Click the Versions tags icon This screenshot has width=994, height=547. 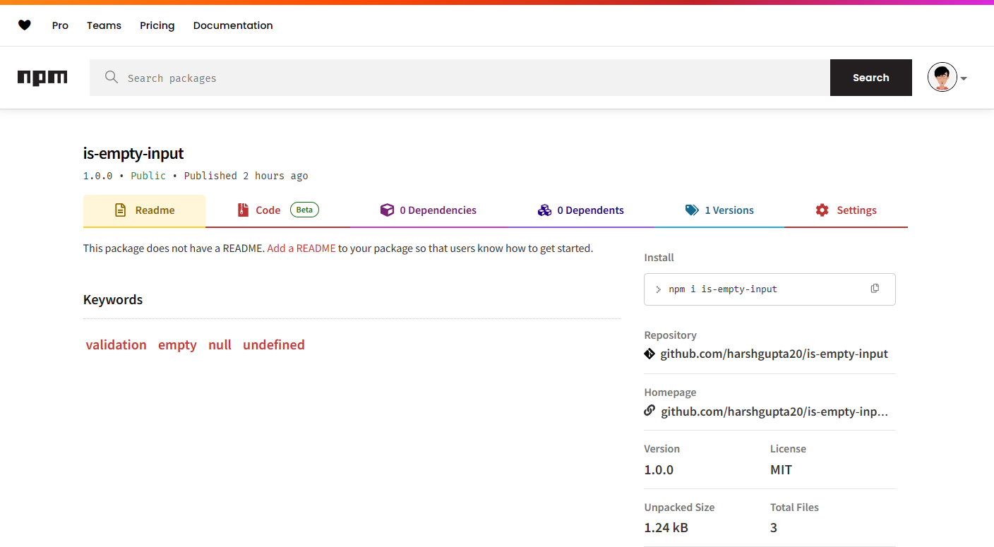click(692, 210)
